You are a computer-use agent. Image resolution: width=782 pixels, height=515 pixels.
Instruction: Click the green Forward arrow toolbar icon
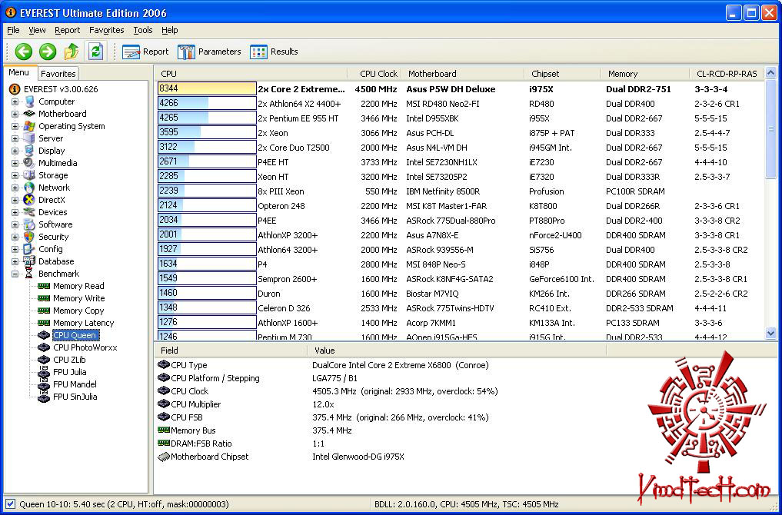48,51
